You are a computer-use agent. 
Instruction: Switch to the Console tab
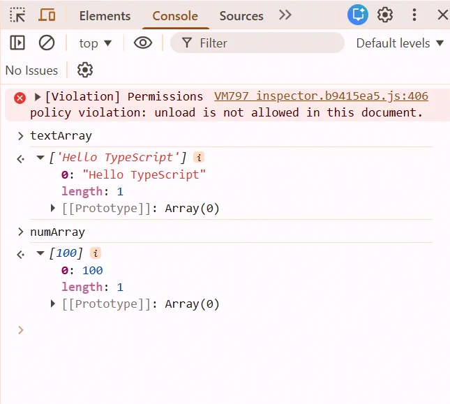tap(175, 16)
